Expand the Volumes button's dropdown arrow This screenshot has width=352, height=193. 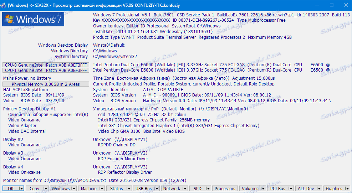[263, 188]
